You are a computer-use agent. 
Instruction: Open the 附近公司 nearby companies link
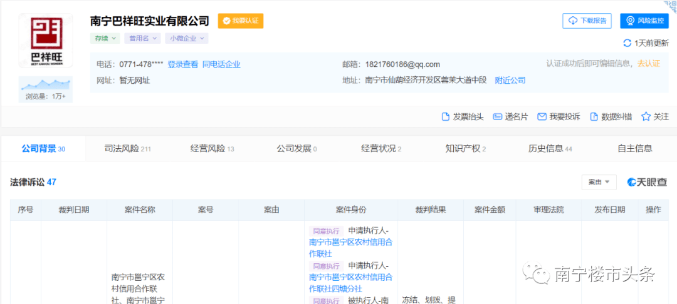pyautogui.click(x=510, y=80)
